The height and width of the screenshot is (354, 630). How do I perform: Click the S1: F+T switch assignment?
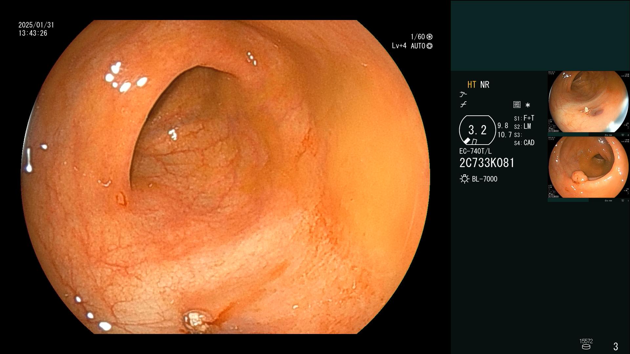(524, 118)
